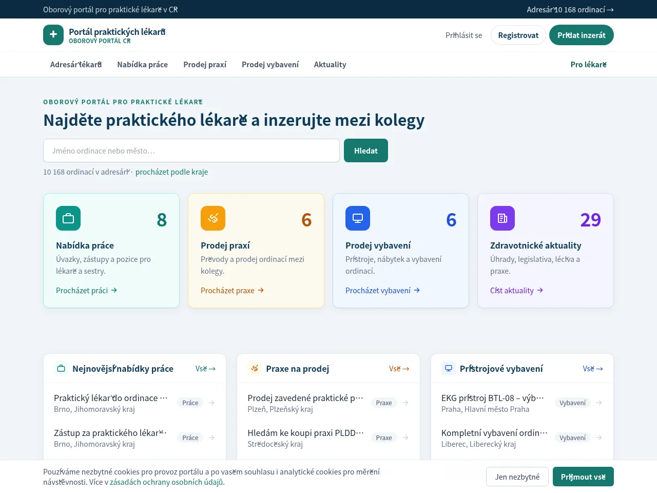Click Vše link in Nejnovější nabídky práce panel
Viewport: 657px width, 493px height.
pos(205,368)
